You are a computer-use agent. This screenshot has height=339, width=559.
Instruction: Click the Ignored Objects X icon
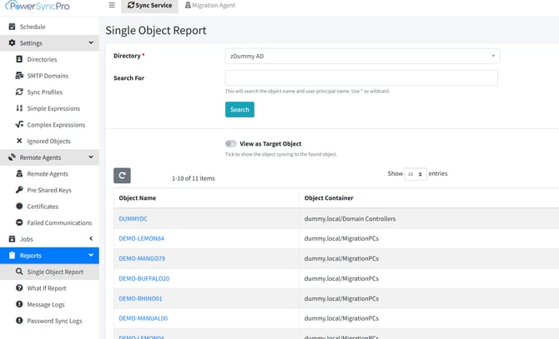19,141
